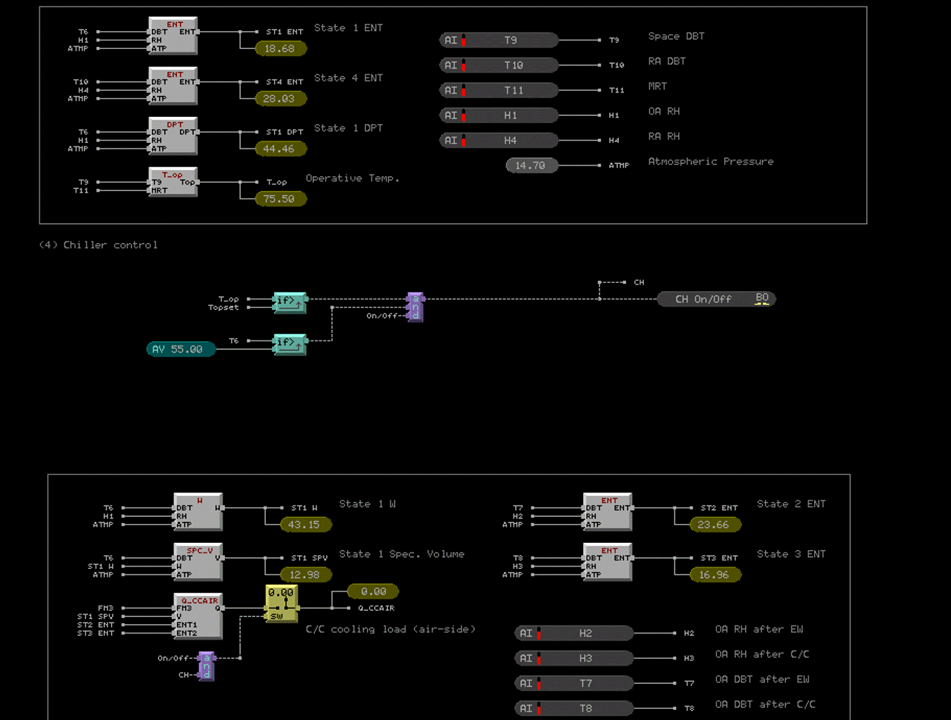Click the Topset input label
The image size is (951, 720).
223,307
